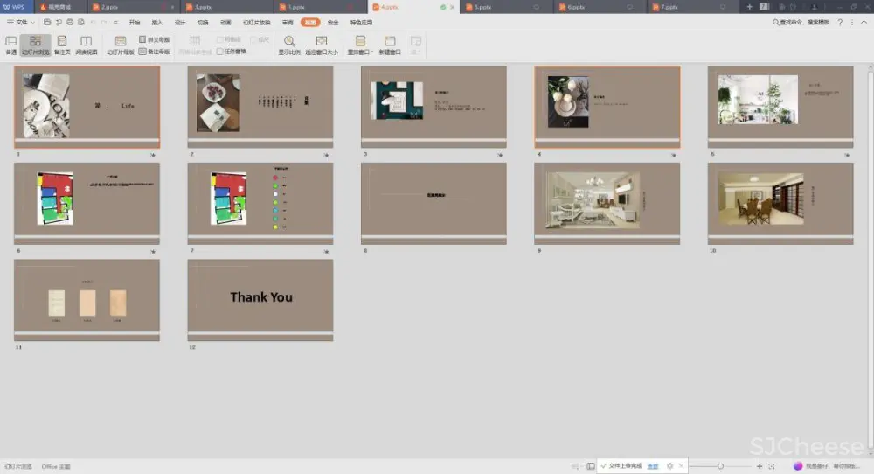
Task: Open Slide Master (幻灯片母版)
Action: [x=121, y=45]
